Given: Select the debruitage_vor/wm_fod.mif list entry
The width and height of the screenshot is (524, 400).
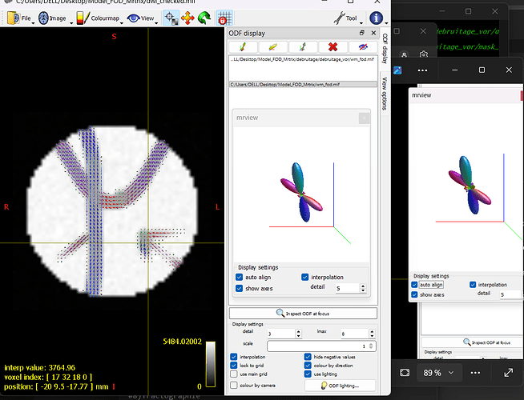Looking at the screenshot, I should coord(303,60).
